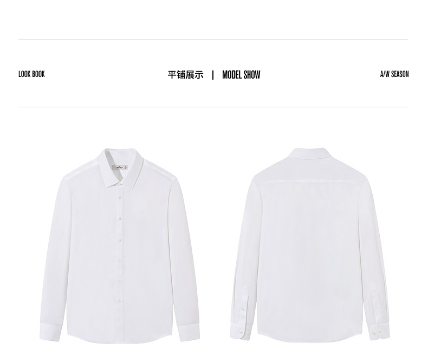Click the brand label inside the collar
Viewport: 428px width, 356px height.
coord(121,167)
